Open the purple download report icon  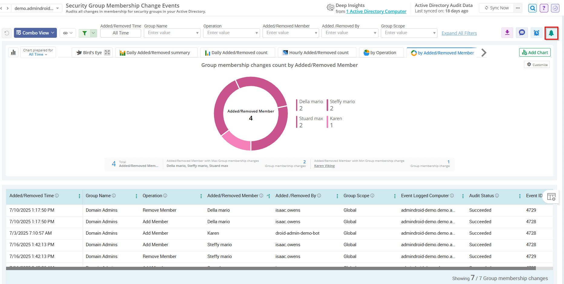pyautogui.click(x=507, y=33)
